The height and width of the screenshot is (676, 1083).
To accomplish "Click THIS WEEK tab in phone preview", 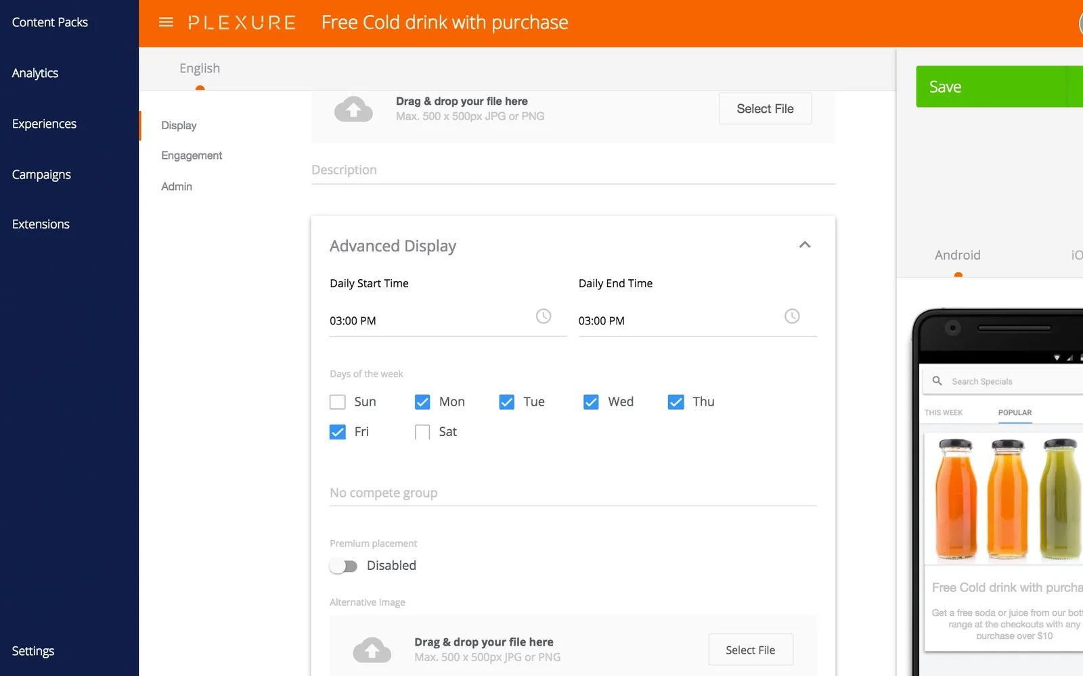I will point(944,412).
